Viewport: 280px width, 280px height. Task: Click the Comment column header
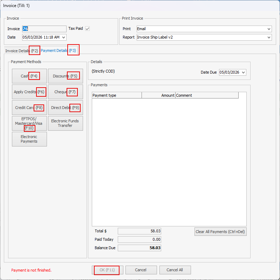point(207,95)
